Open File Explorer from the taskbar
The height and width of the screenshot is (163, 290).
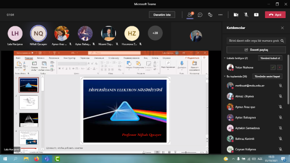[x=26, y=159]
